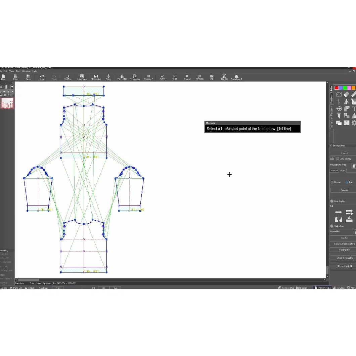The height and width of the screenshot is (356, 356).
Task: Click the pattern thumbnail in left panel
Action: (7, 103)
